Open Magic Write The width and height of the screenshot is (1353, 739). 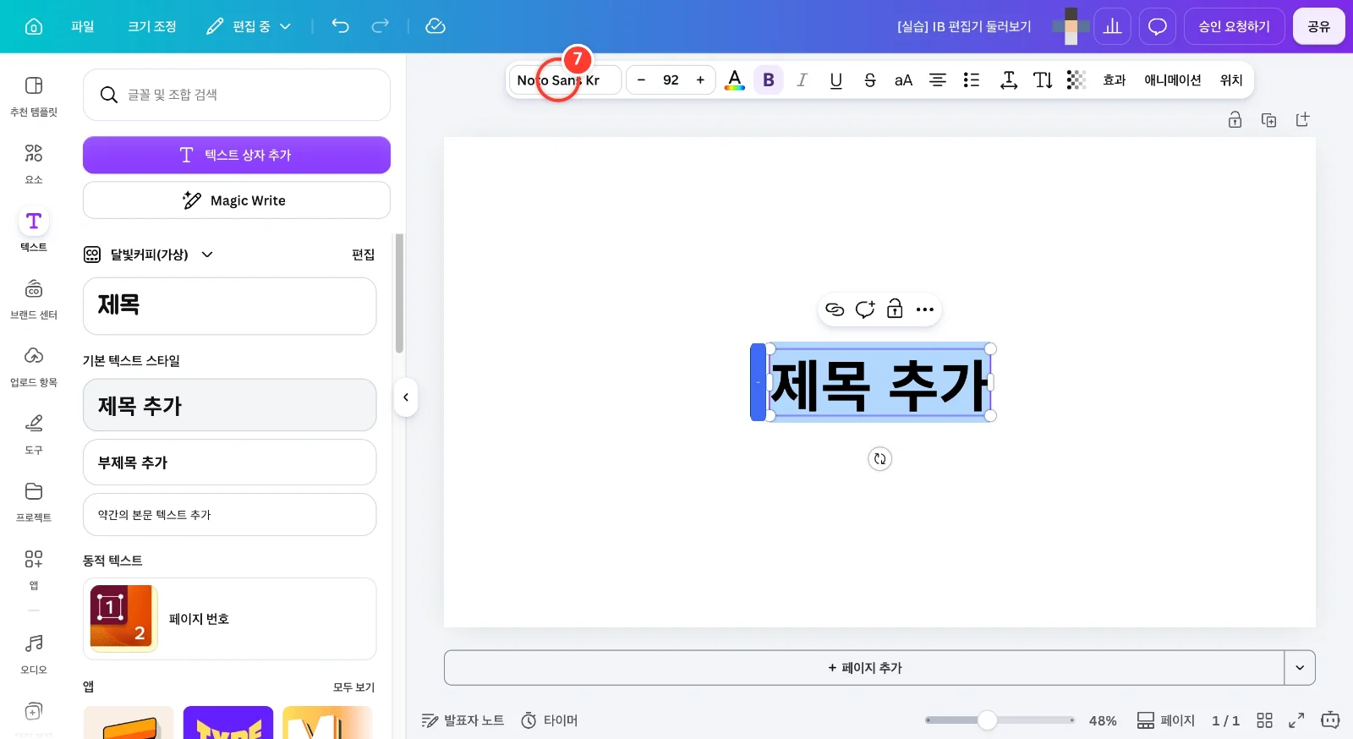pyautogui.click(x=237, y=200)
